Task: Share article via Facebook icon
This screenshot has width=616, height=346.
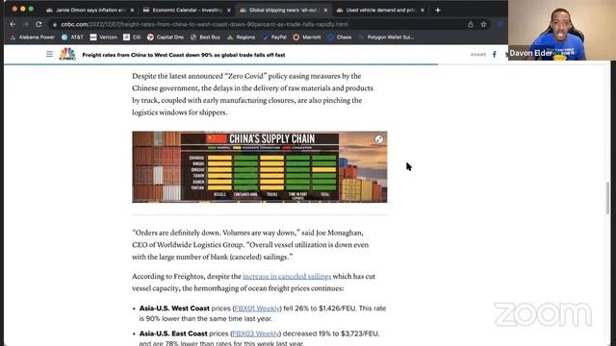Action: coord(494,55)
